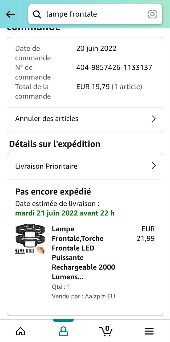Screen dimensions: 170x342
Task: Click the magnifying glass search icon
Action: coord(37,14)
